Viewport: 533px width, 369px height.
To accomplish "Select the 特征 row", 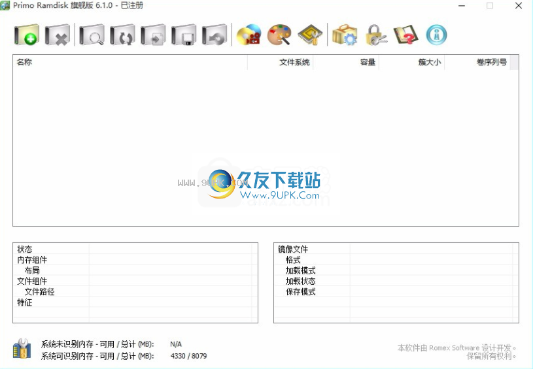I will [x=135, y=302].
